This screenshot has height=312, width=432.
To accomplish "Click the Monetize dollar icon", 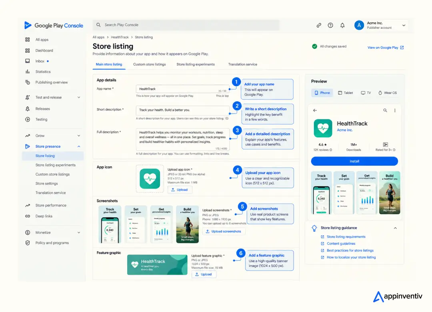I will (28, 233).
